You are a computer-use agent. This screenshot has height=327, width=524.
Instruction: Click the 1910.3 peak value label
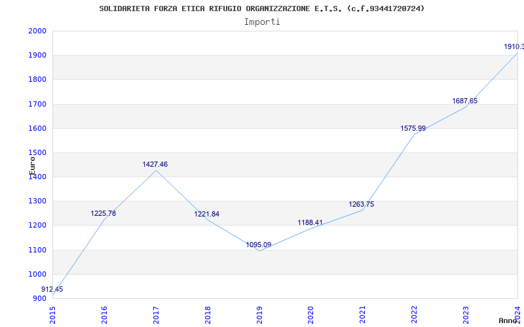[513, 47]
